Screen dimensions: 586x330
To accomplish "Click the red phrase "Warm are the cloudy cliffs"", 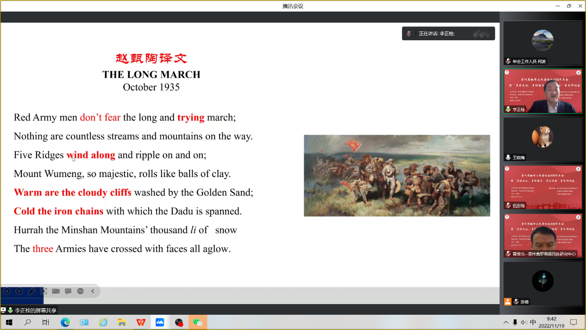I will click(x=73, y=192).
